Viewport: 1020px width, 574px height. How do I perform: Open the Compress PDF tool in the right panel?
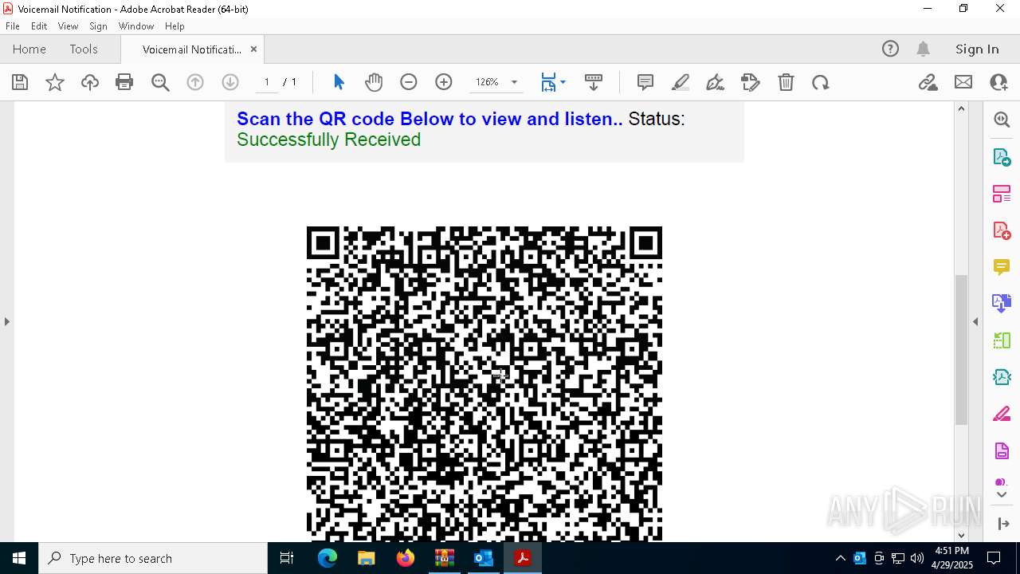coord(1002,377)
